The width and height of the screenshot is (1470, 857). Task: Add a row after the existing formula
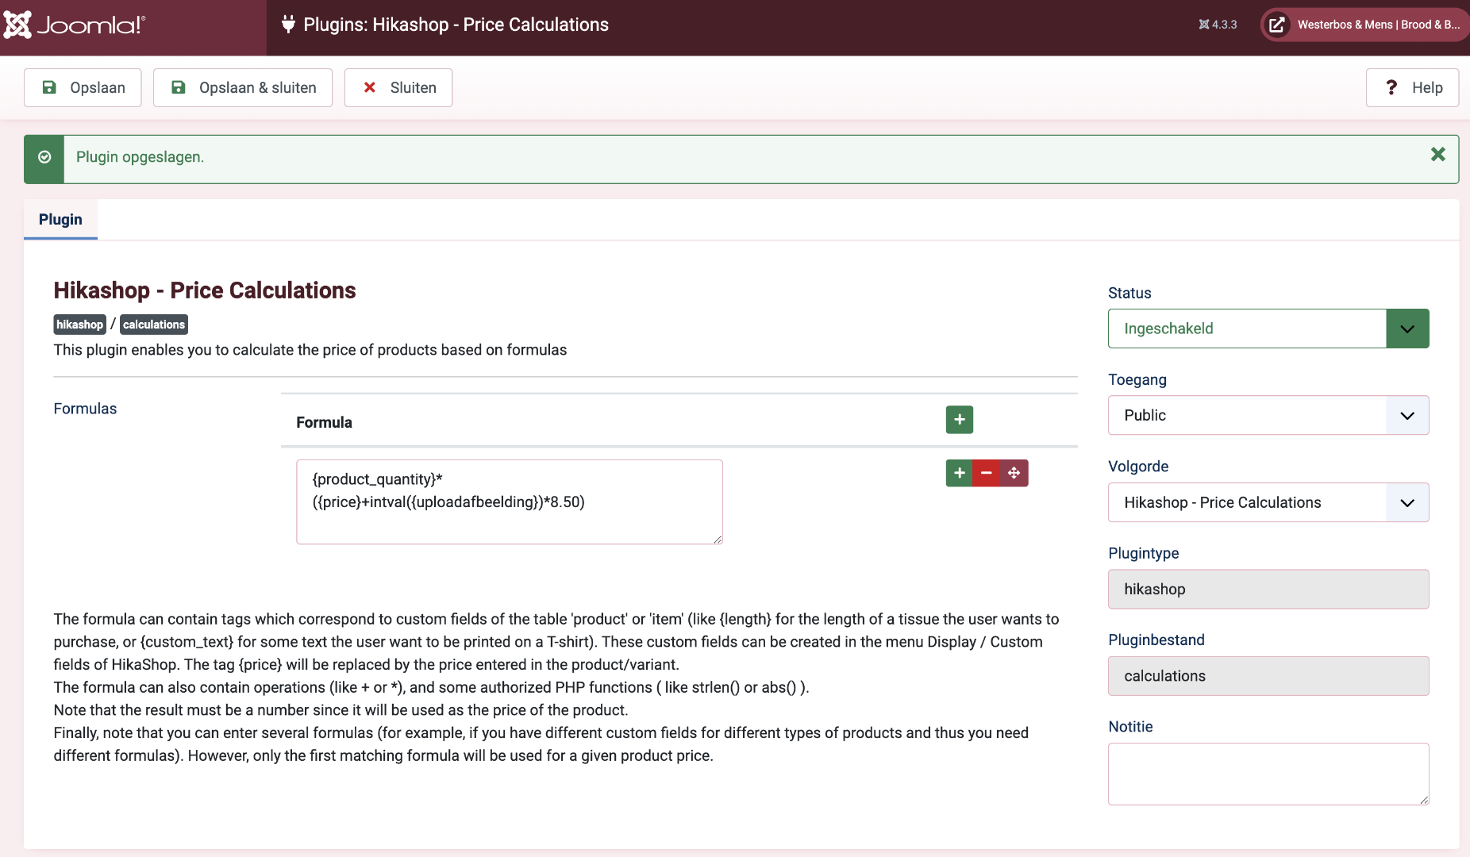click(x=959, y=473)
